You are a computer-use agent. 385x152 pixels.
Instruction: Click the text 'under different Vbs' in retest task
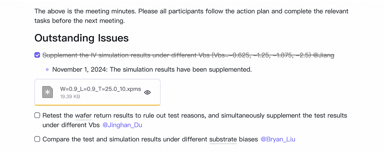tap(71, 125)
